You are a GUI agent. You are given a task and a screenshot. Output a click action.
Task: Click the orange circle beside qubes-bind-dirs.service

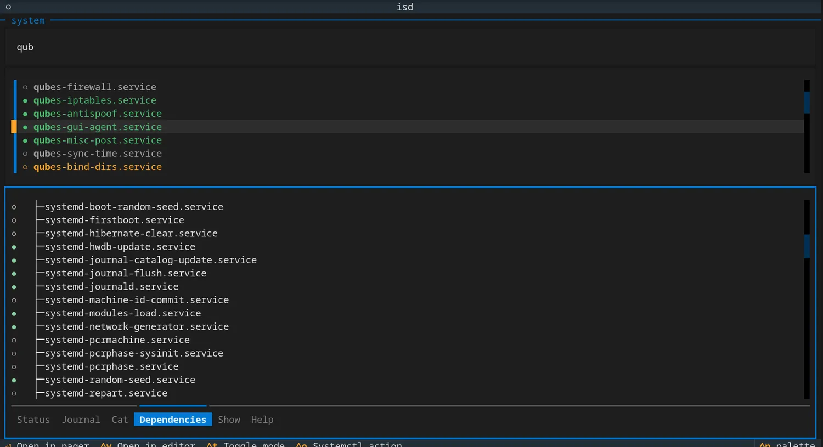click(x=25, y=167)
